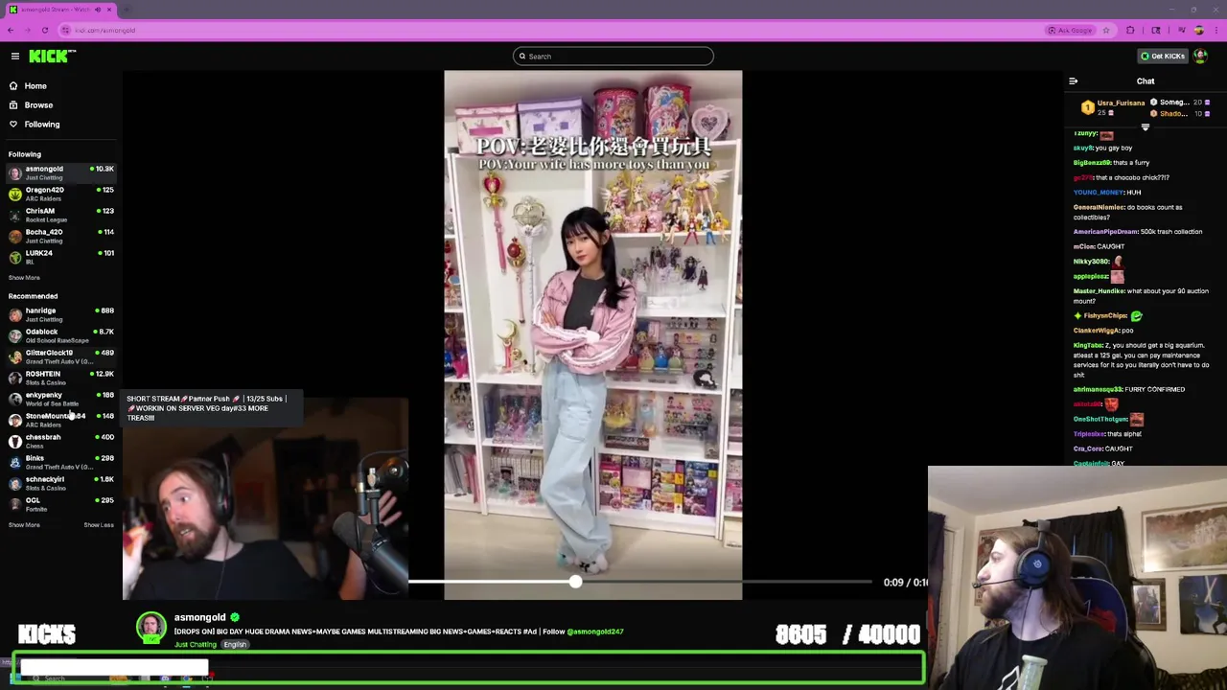Click the English language tag
Screen dimensions: 1227x690
coord(236,645)
